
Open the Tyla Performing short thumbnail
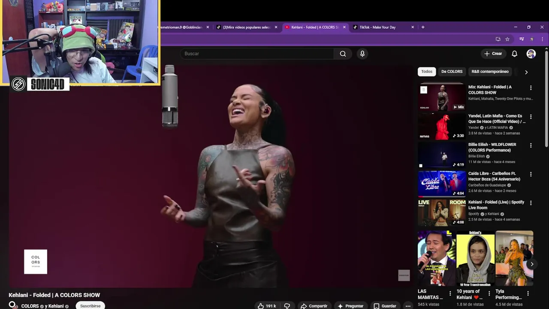click(x=514, y=258)
